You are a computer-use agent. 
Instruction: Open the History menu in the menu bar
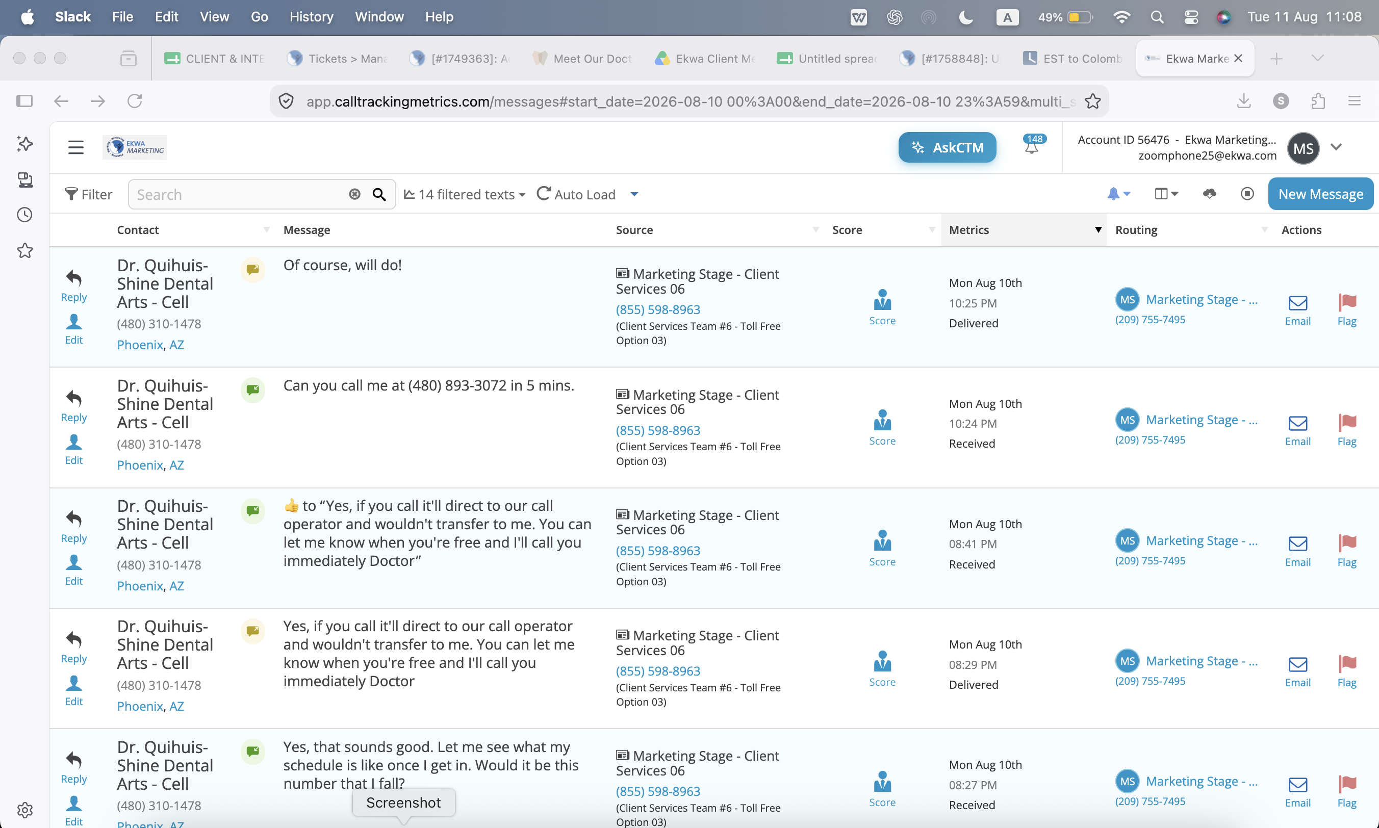click(312, 17)
